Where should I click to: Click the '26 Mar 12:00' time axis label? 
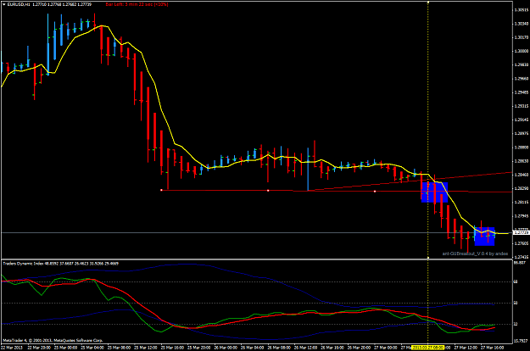coord(305,348)
